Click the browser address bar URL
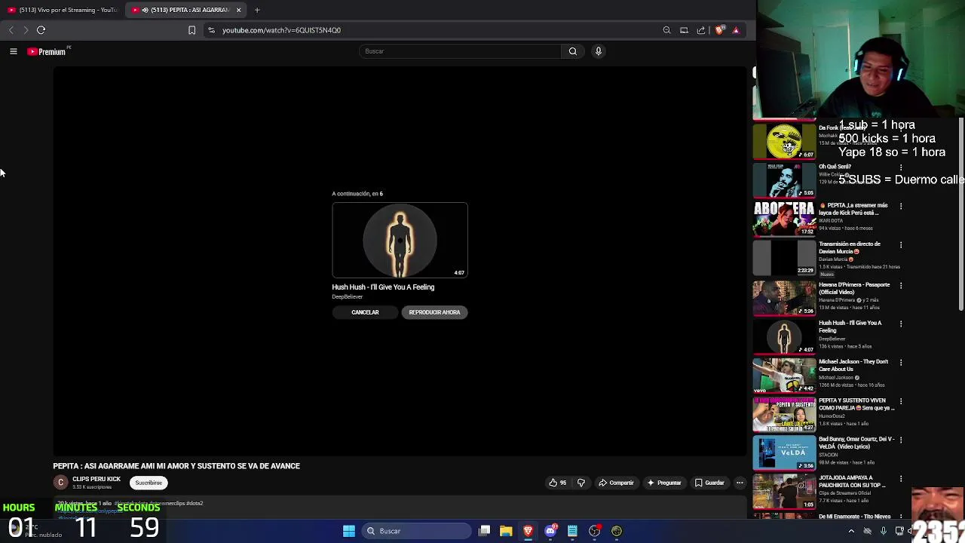The image size is (965, 543). pyautogui.click(x=281, y=30)
